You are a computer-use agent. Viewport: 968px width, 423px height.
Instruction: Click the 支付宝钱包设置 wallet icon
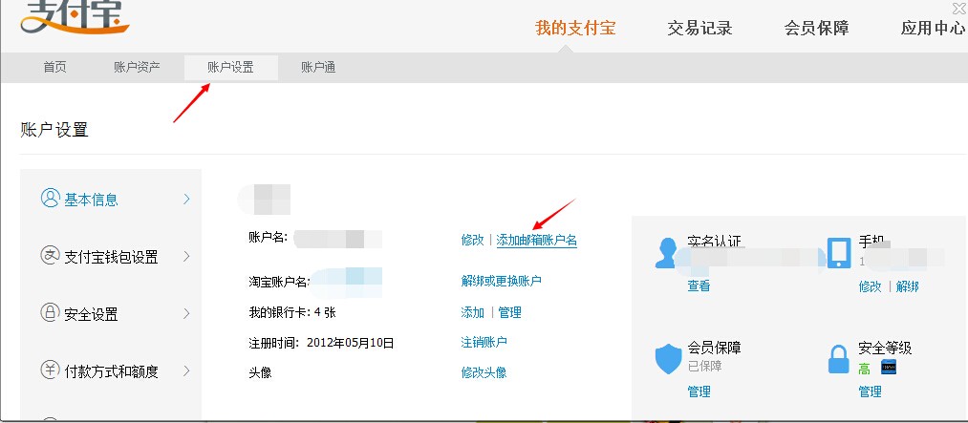50,256
